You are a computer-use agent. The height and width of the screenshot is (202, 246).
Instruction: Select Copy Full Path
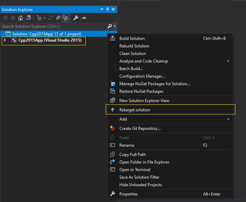coord(170,155)
